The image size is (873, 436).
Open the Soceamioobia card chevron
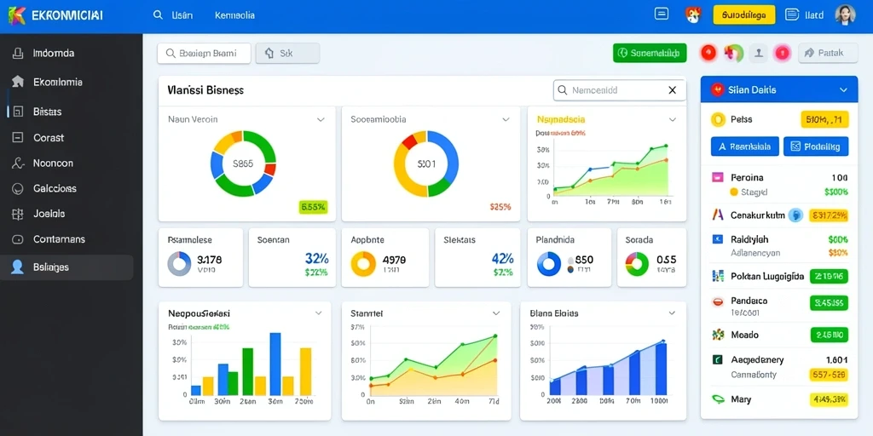tap(506, 119)
